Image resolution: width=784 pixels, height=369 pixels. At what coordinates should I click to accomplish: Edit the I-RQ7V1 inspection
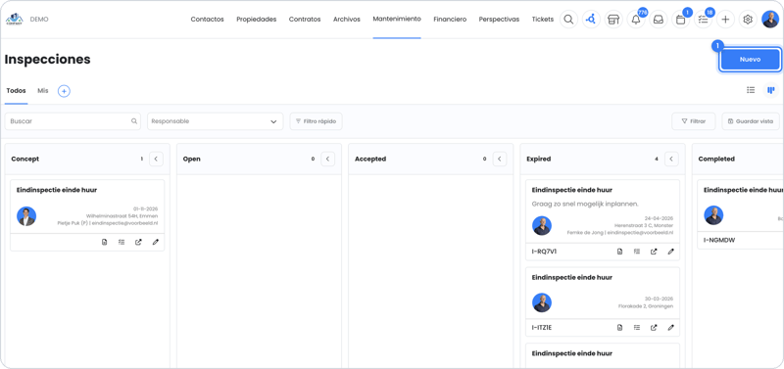tap(671, 252)
